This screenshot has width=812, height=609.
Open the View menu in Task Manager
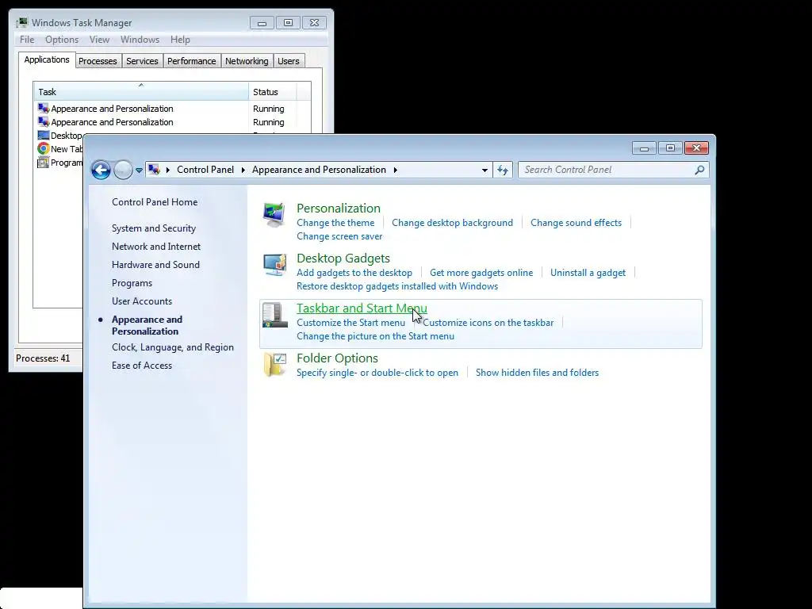[99, 40]
